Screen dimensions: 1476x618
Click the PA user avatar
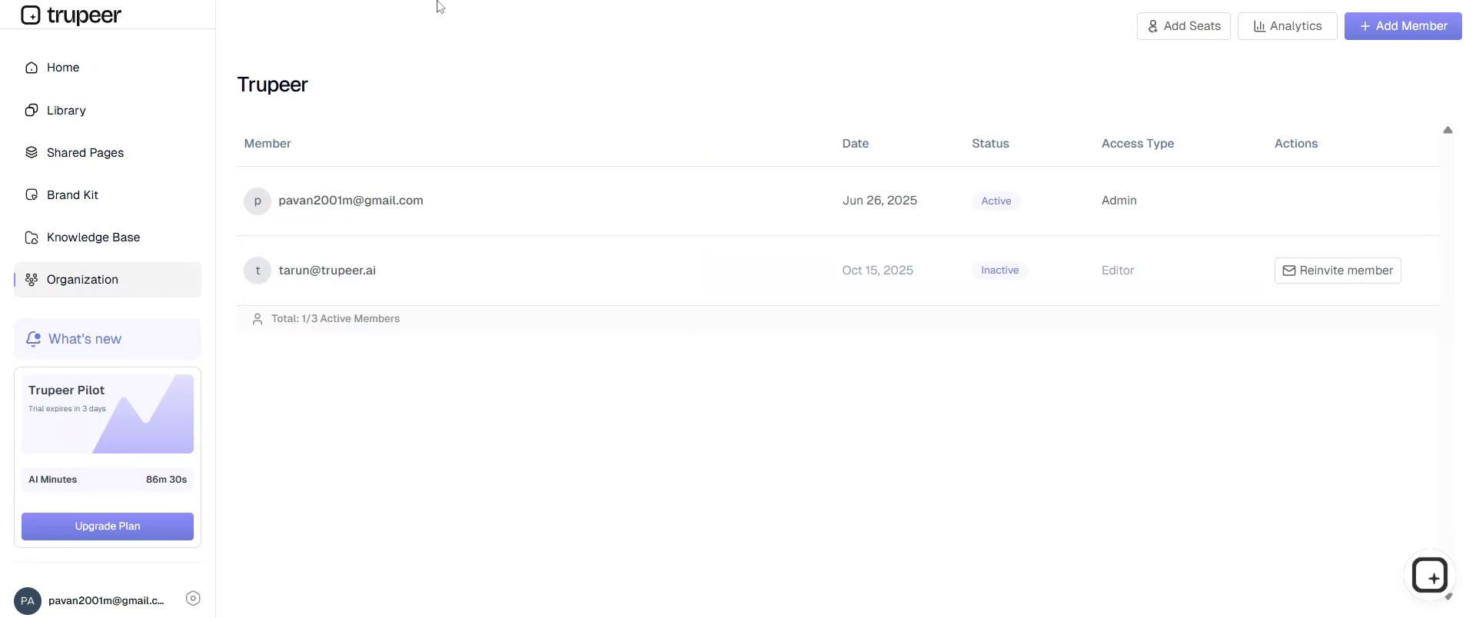coord(28,601)
